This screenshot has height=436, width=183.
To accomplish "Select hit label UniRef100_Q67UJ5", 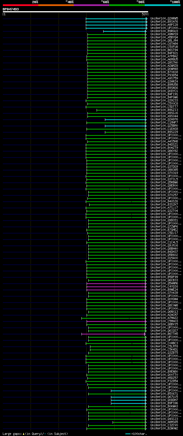I will coord(164,397).
